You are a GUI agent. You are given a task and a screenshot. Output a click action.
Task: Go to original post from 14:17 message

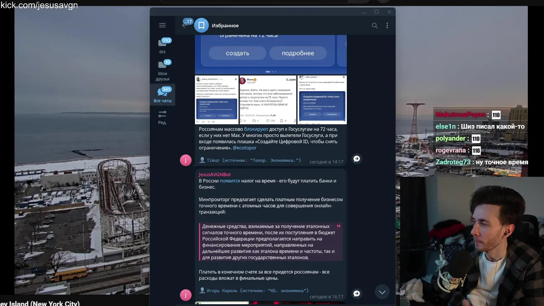357,159
